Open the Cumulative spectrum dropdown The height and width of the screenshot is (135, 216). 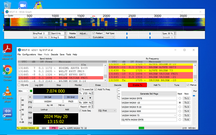103,37
